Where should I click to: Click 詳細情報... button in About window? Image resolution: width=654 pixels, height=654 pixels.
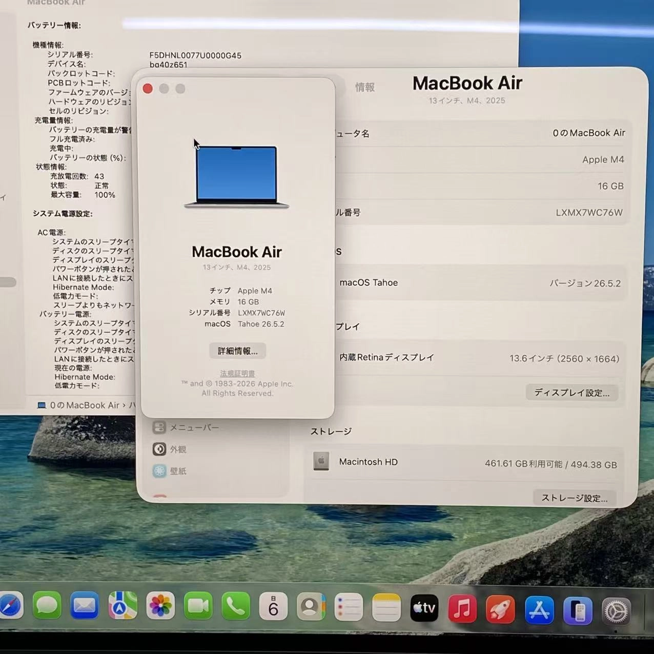pyautogui.click(x=237, y=351)
